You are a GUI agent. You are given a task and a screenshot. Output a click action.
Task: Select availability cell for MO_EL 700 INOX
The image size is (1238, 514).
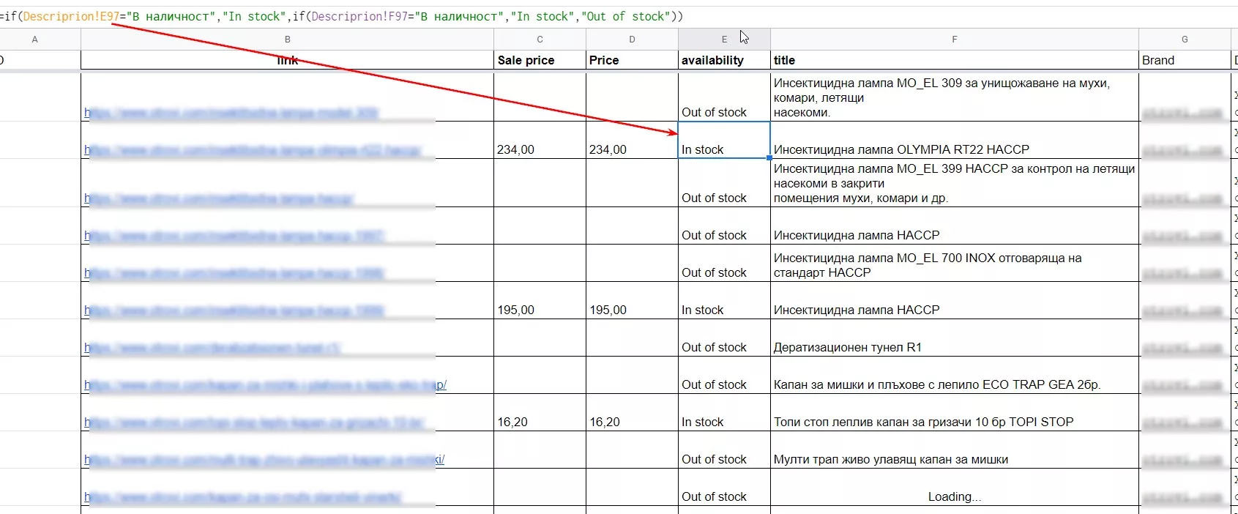[x=724, y=263]
